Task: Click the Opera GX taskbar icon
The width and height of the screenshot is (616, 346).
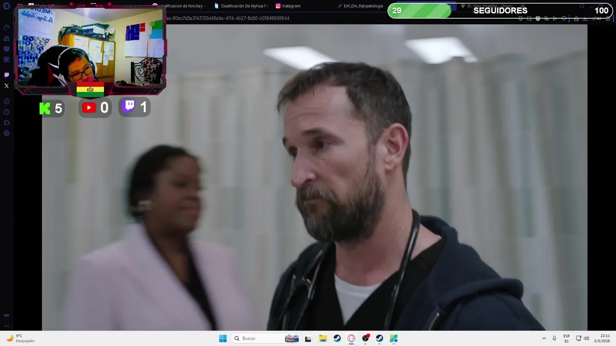Action: pyautogui.click(x=351, y=338)
